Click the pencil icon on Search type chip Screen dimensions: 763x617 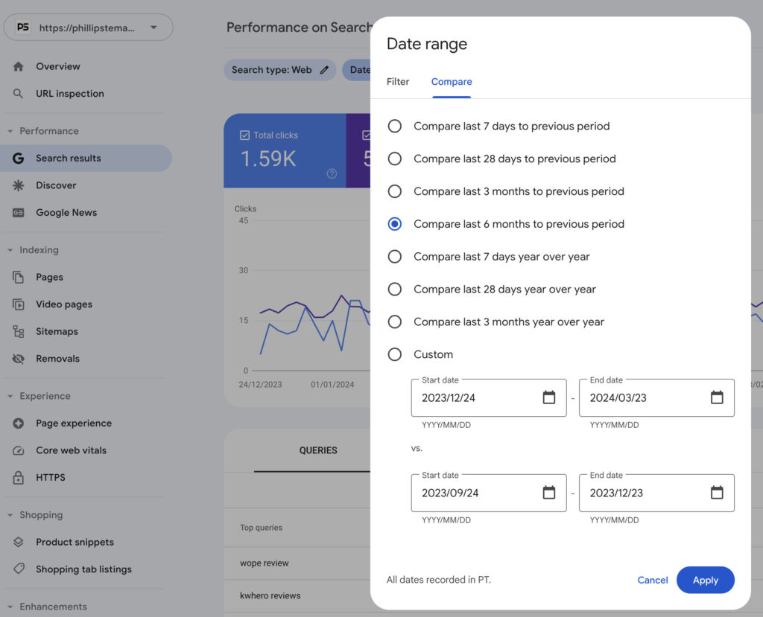[x=324, y=70]
